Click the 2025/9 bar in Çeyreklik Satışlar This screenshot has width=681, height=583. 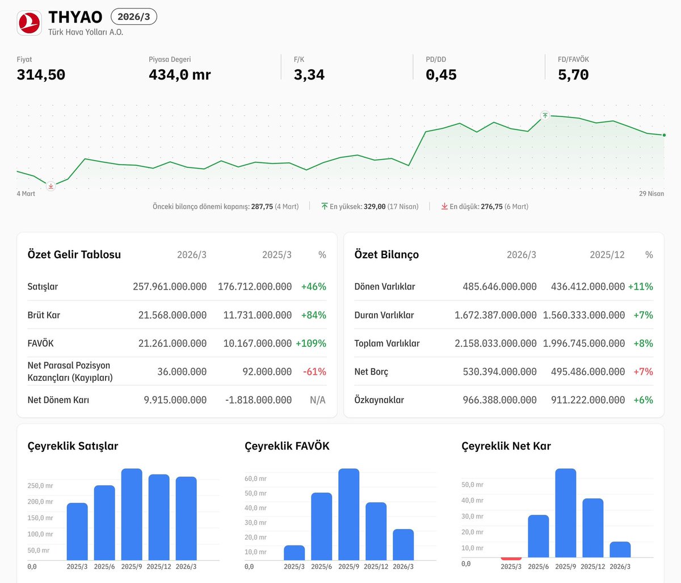(132, 514)
